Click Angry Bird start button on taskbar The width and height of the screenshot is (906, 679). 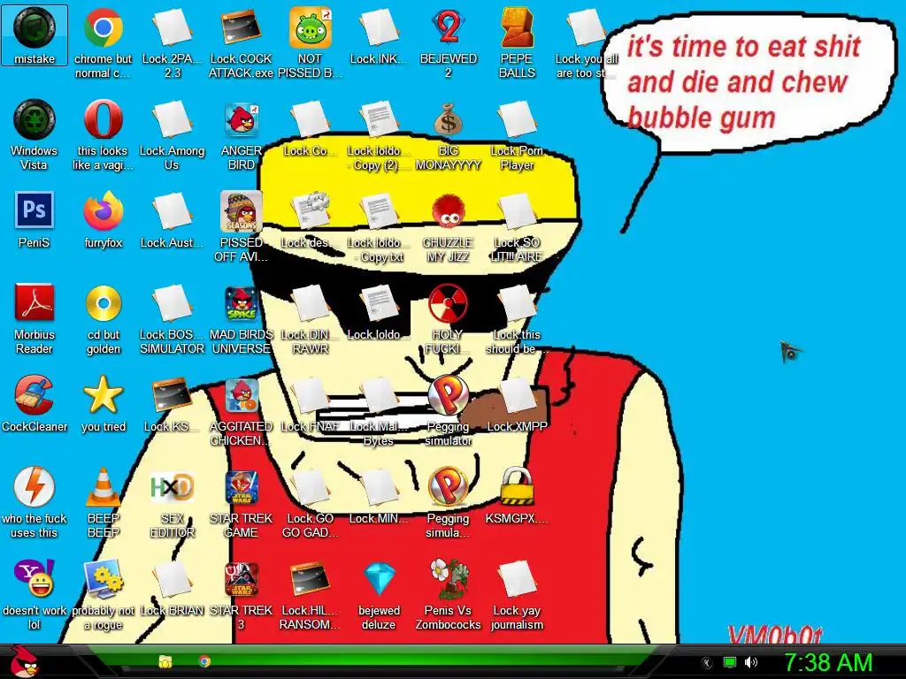(x=25, y=661)
